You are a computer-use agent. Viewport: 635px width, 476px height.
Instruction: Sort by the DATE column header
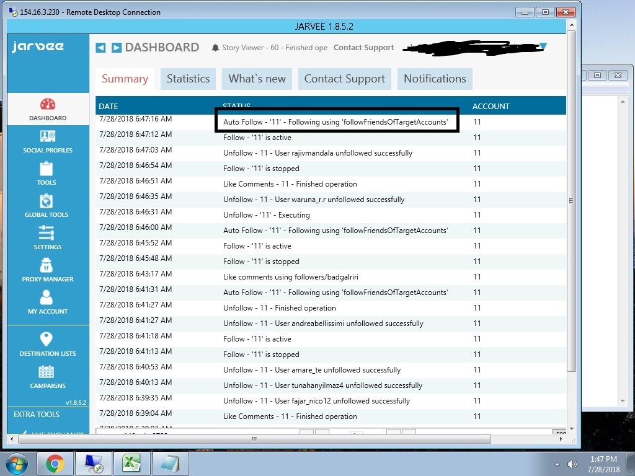click(x=109, y=107)
